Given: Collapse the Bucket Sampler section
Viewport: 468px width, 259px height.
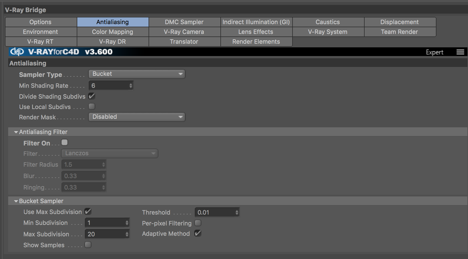Looking at the screenshot, I should 16,201.
